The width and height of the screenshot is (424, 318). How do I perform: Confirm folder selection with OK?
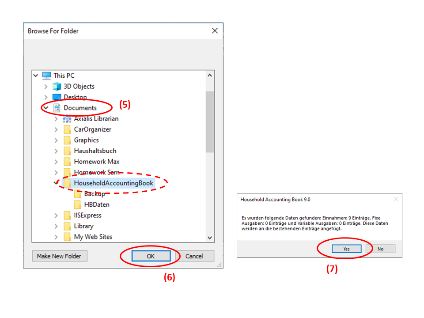[x=151, y=256]
